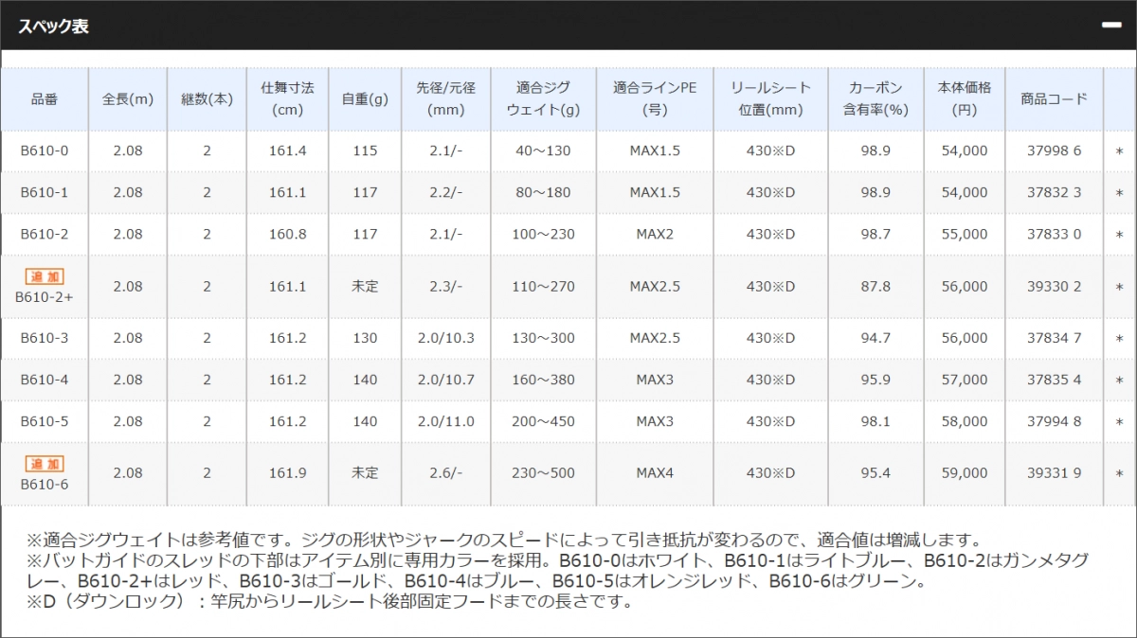Click the 115 weight cell for B610-0

pyautogui.click(x=365, y=151)
